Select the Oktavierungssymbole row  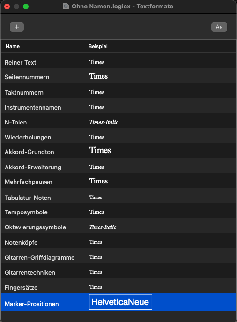[x=118, y=227]
